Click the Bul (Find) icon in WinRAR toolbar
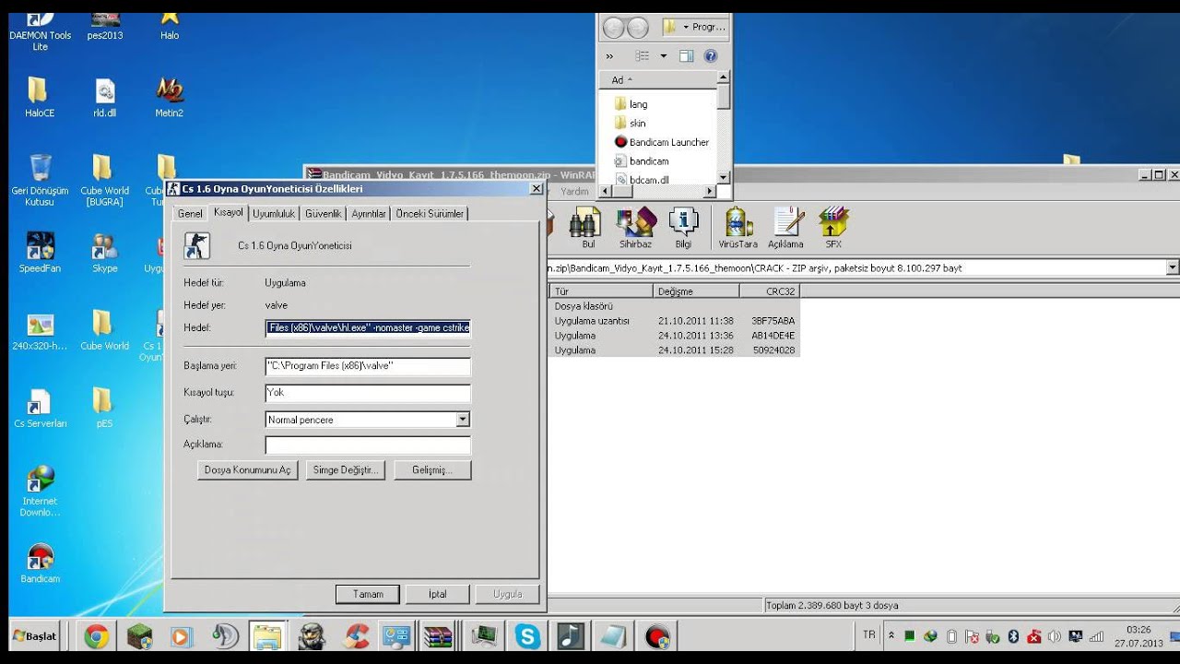Screen dimensions: 1180x664 (x=586, y=227)
